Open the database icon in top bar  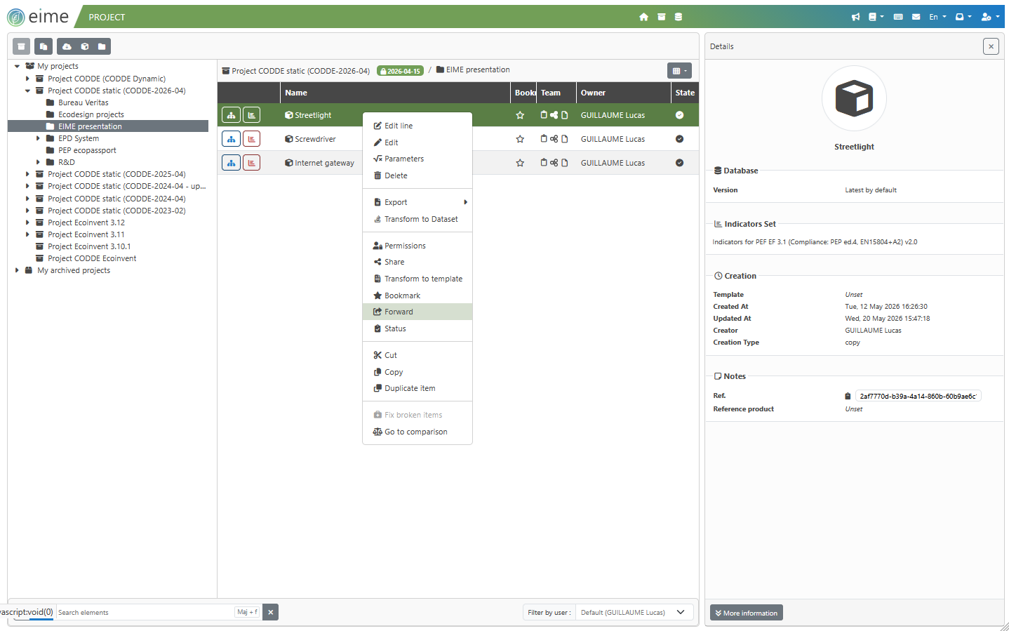coord(679,17)
